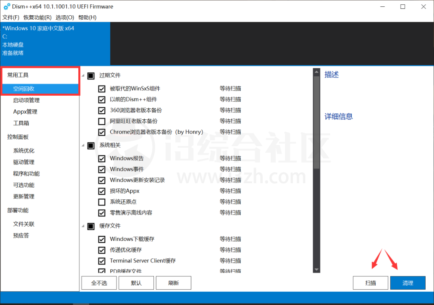Open 文件关联 in sidebar

[x=24, y=224]
